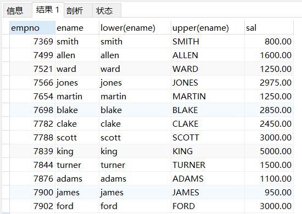Click the BLAKE cell in upper(ename)
Image resolution: width=302 pixels, height=214 pixels.
pyautogui.click(x=208, y=110)
